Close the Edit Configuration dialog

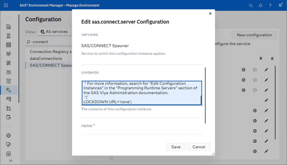pos(210,13)
